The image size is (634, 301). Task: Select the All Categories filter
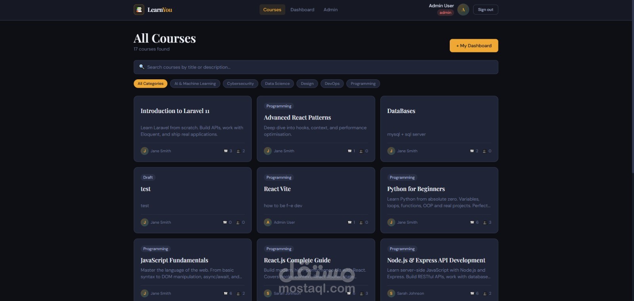point(151,84)
